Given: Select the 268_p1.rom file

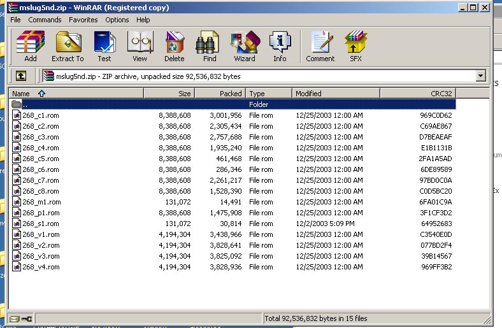Looking at the screenshot, I should point(41,213).
